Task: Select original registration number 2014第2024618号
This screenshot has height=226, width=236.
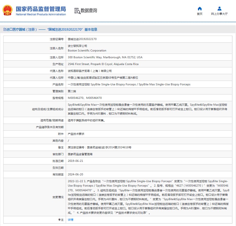Action: [100, 147]
